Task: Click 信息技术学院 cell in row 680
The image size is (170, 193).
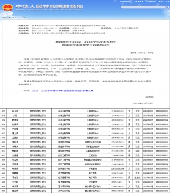Action: (x=64, y=146)
